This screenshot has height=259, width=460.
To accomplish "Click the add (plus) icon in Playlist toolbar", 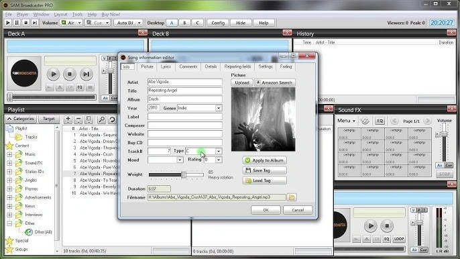I will (68, 119).
